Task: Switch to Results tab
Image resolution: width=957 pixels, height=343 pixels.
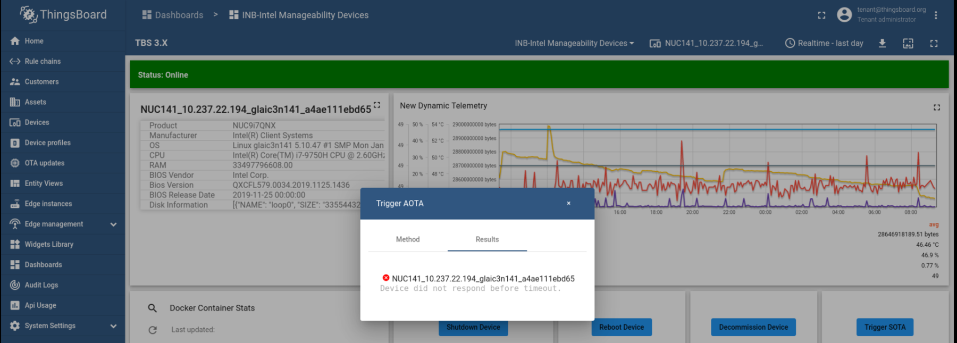Action: click(x=487, y=239)
